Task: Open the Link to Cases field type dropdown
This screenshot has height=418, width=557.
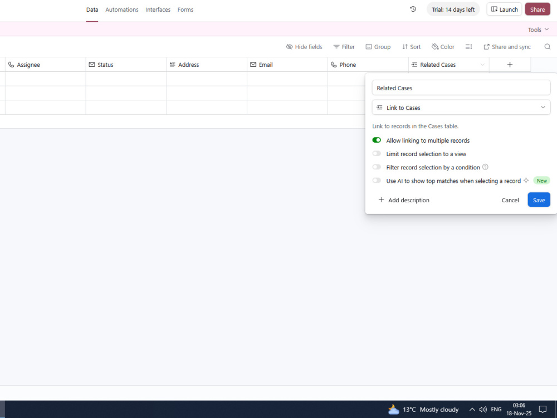Action: point(461,108)
